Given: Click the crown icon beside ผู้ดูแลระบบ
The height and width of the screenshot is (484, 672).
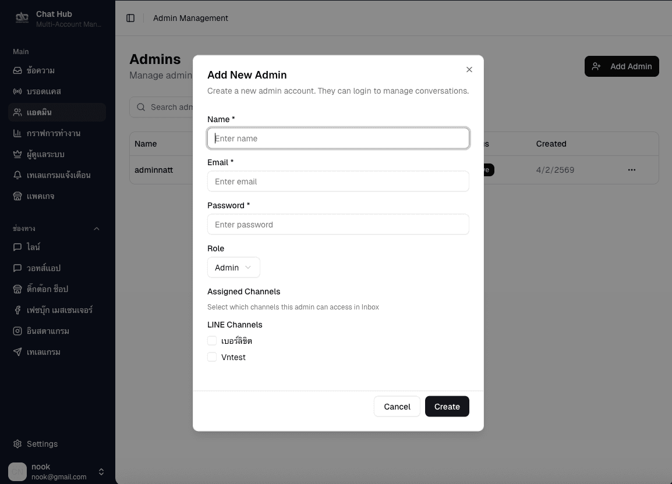Looking at the screenshot, I should (x=17, y=154).
